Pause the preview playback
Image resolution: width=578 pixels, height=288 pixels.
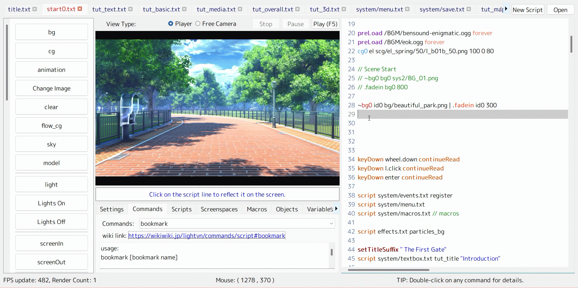coord(296,24)
